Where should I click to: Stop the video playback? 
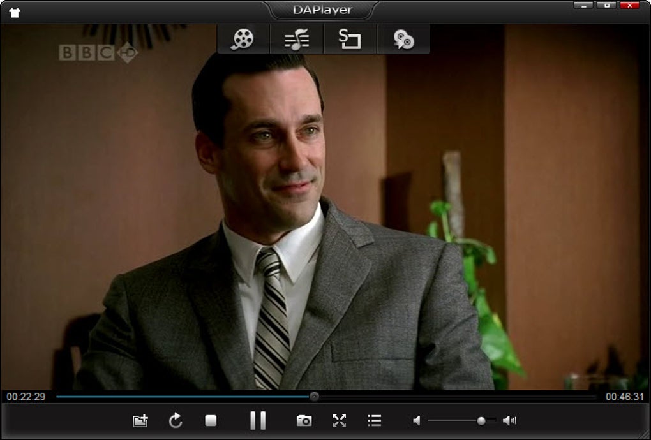(x=211, y=420)
